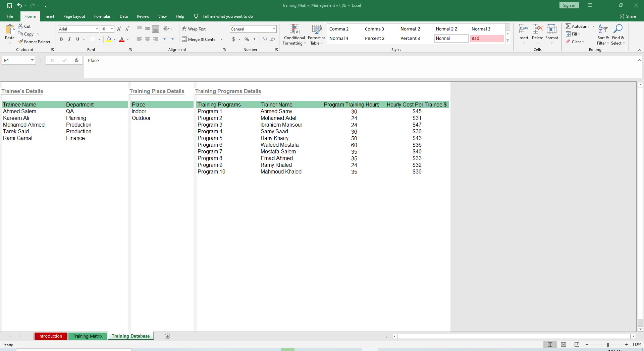Select the cell containing Program 5
This screenshot has width=644, height=351.
(210, 138)
